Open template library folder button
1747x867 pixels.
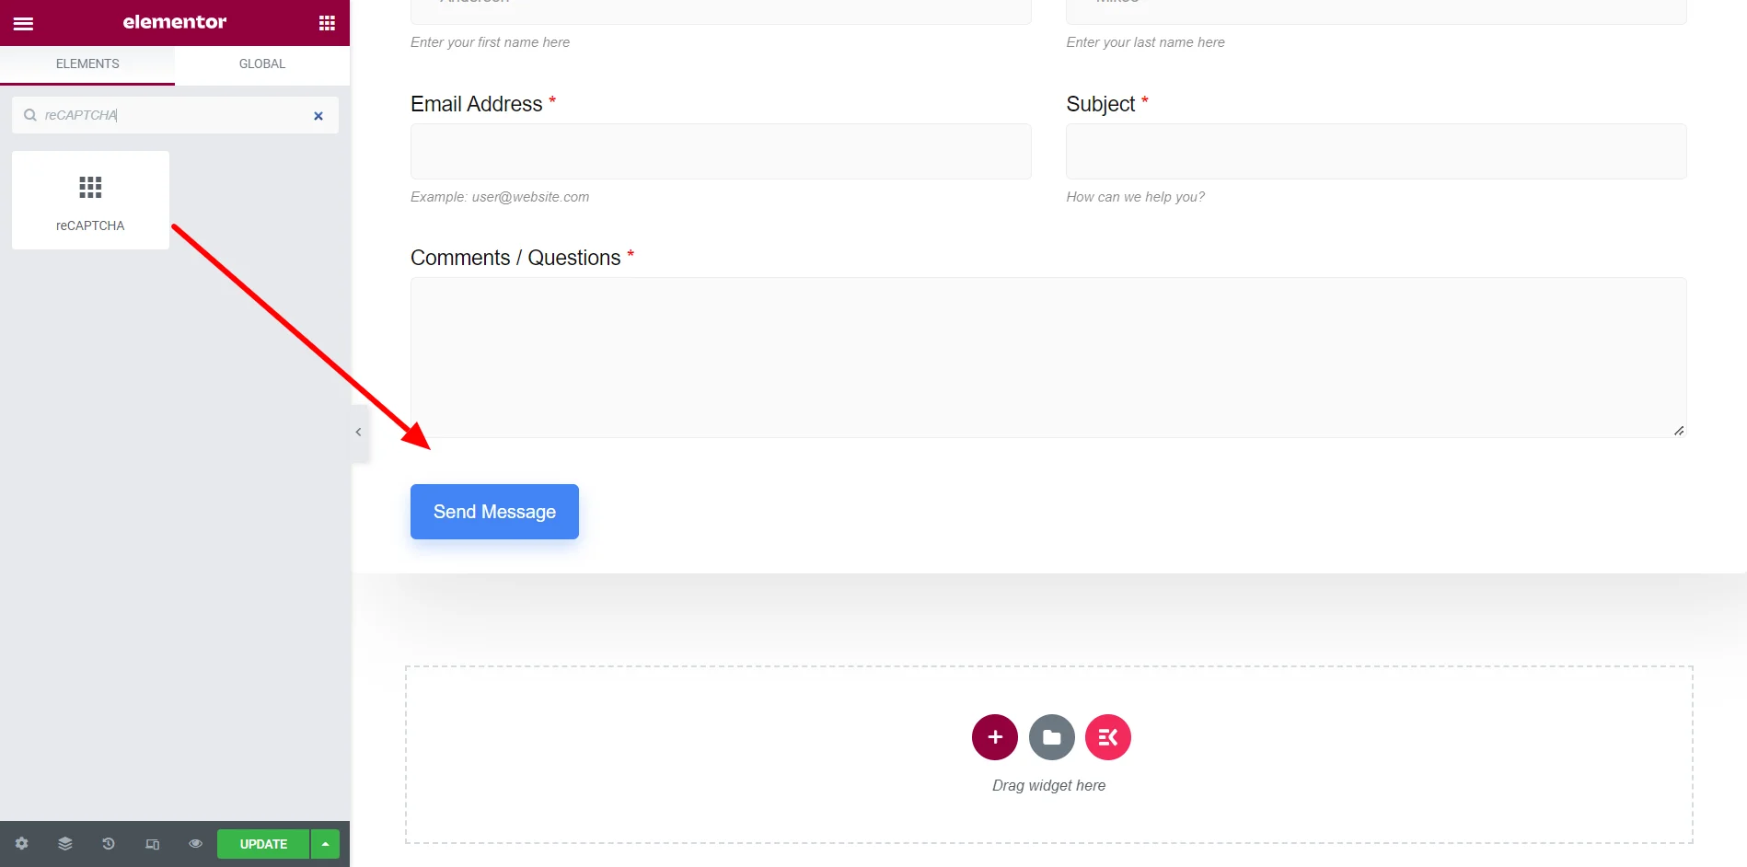click(1052, 737)
